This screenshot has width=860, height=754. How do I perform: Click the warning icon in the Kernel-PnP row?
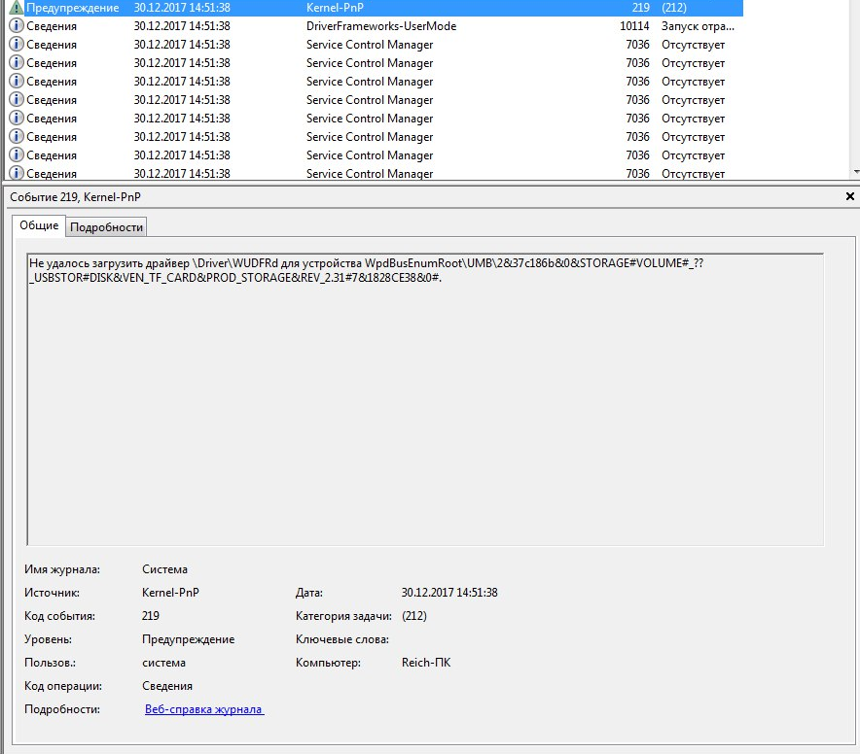coord(16,8)
